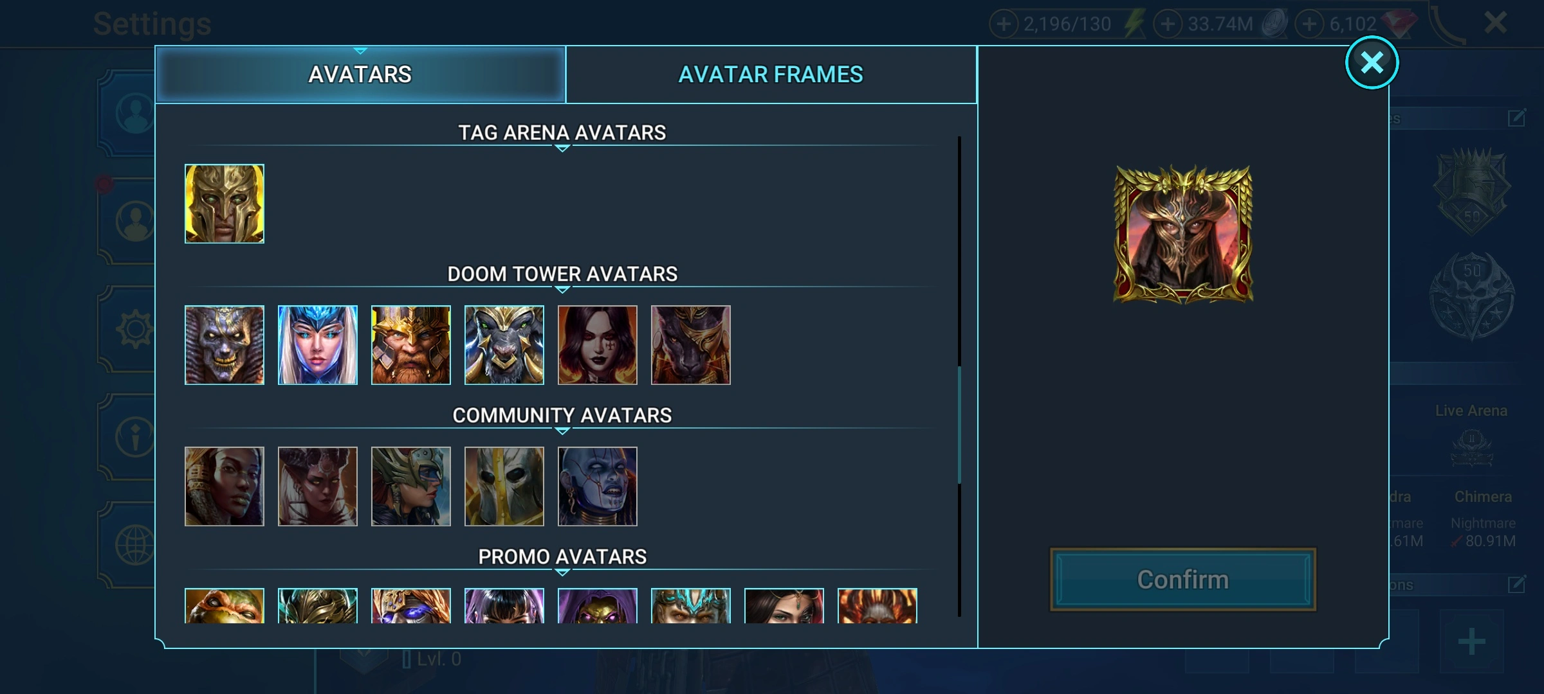
Task: Open the Avatars tab
Action: coord(360,75)
